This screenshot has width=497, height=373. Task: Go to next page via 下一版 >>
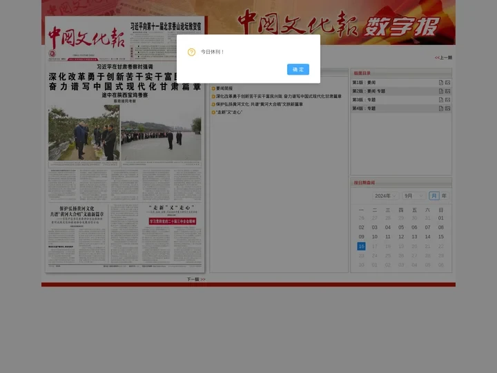(x=196, y=279)
